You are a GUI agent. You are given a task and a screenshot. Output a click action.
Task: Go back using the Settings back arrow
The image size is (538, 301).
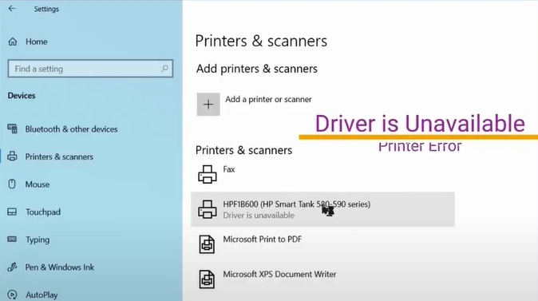coord(12,9)
